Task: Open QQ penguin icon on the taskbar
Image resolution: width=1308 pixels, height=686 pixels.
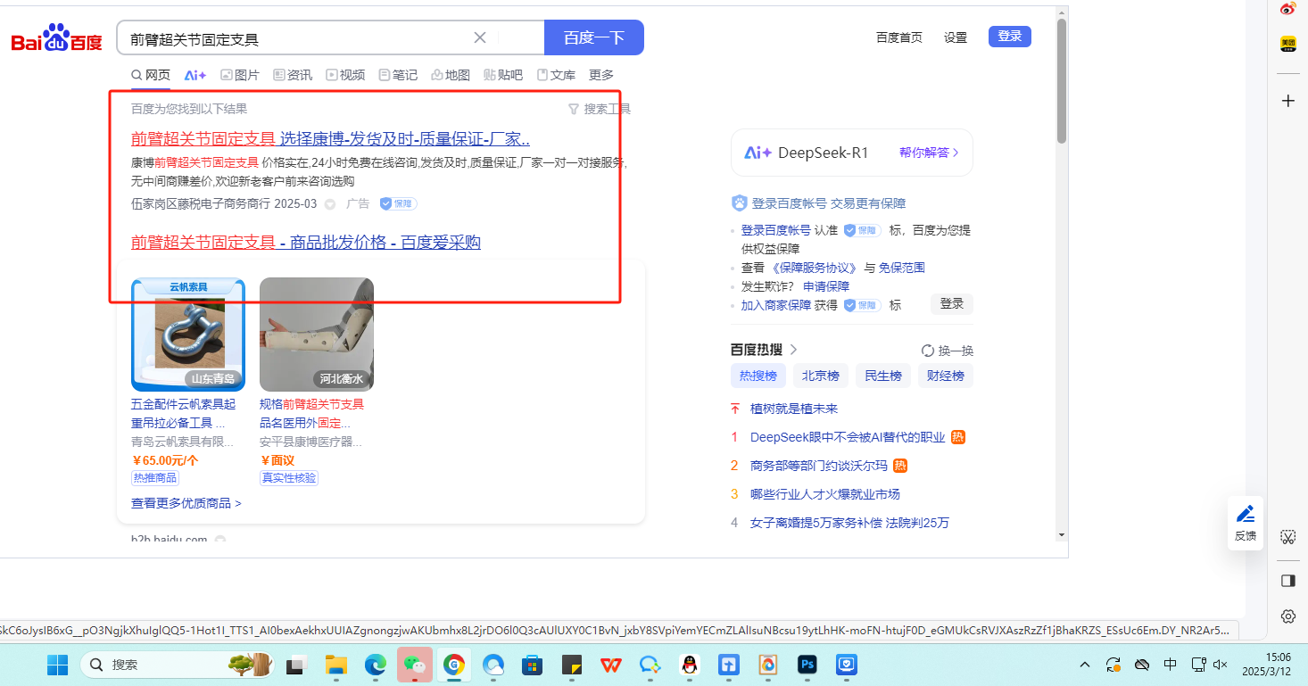Action: 689,665
